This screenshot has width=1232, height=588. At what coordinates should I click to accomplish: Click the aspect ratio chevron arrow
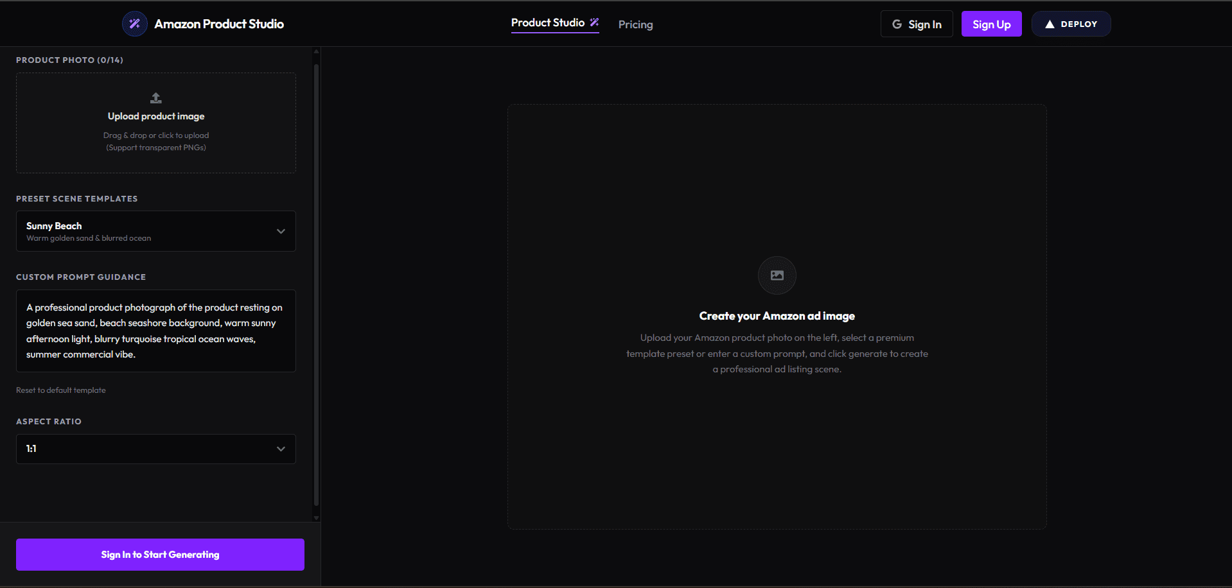tap(281, 449)
